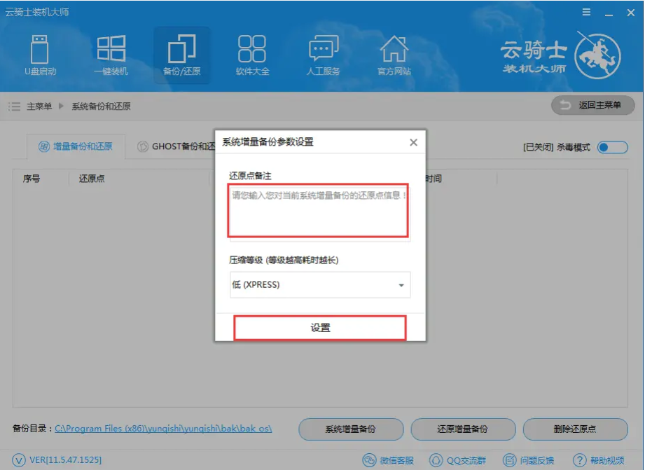Click the 云骑士 knight logo

coord(597,56)
